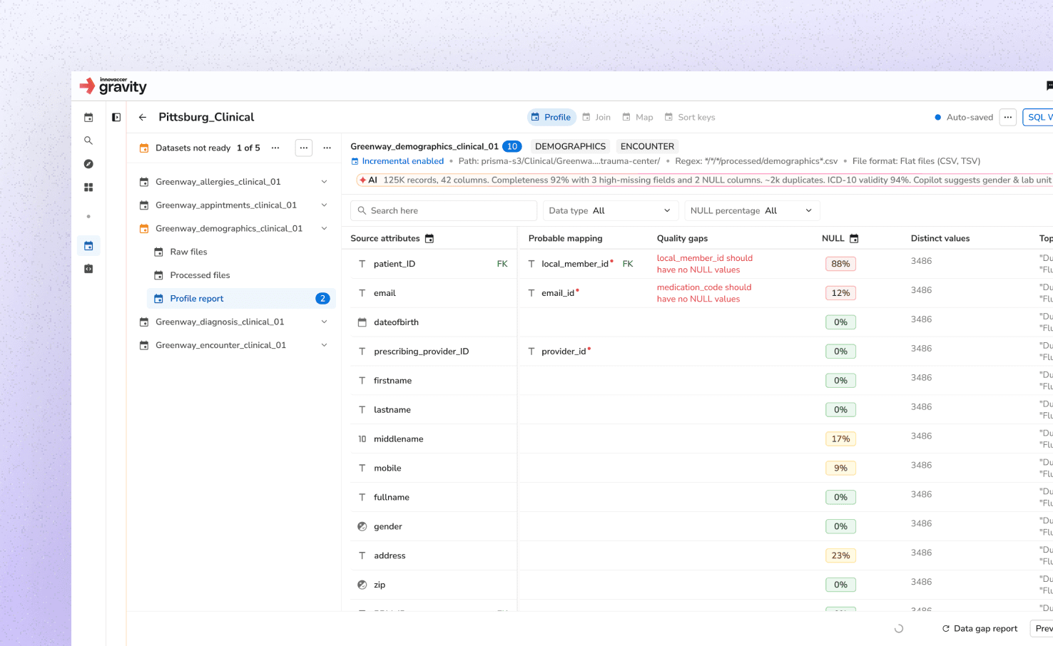Image resolution: width=1053 pixels, height=646 pixels.
Task: Click the refresh icon on Data gap report
Action: [946, 629]
